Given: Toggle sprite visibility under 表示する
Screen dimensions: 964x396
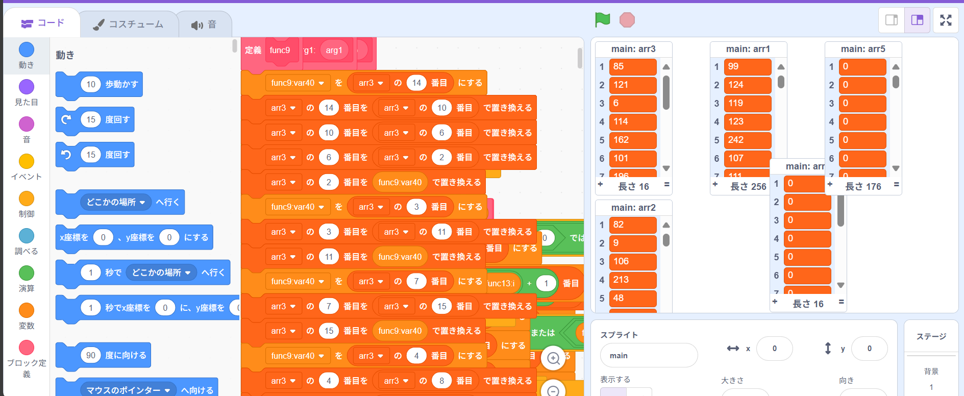Looking at the screenshot, I should pyautogui.click(x=613, y=392).
